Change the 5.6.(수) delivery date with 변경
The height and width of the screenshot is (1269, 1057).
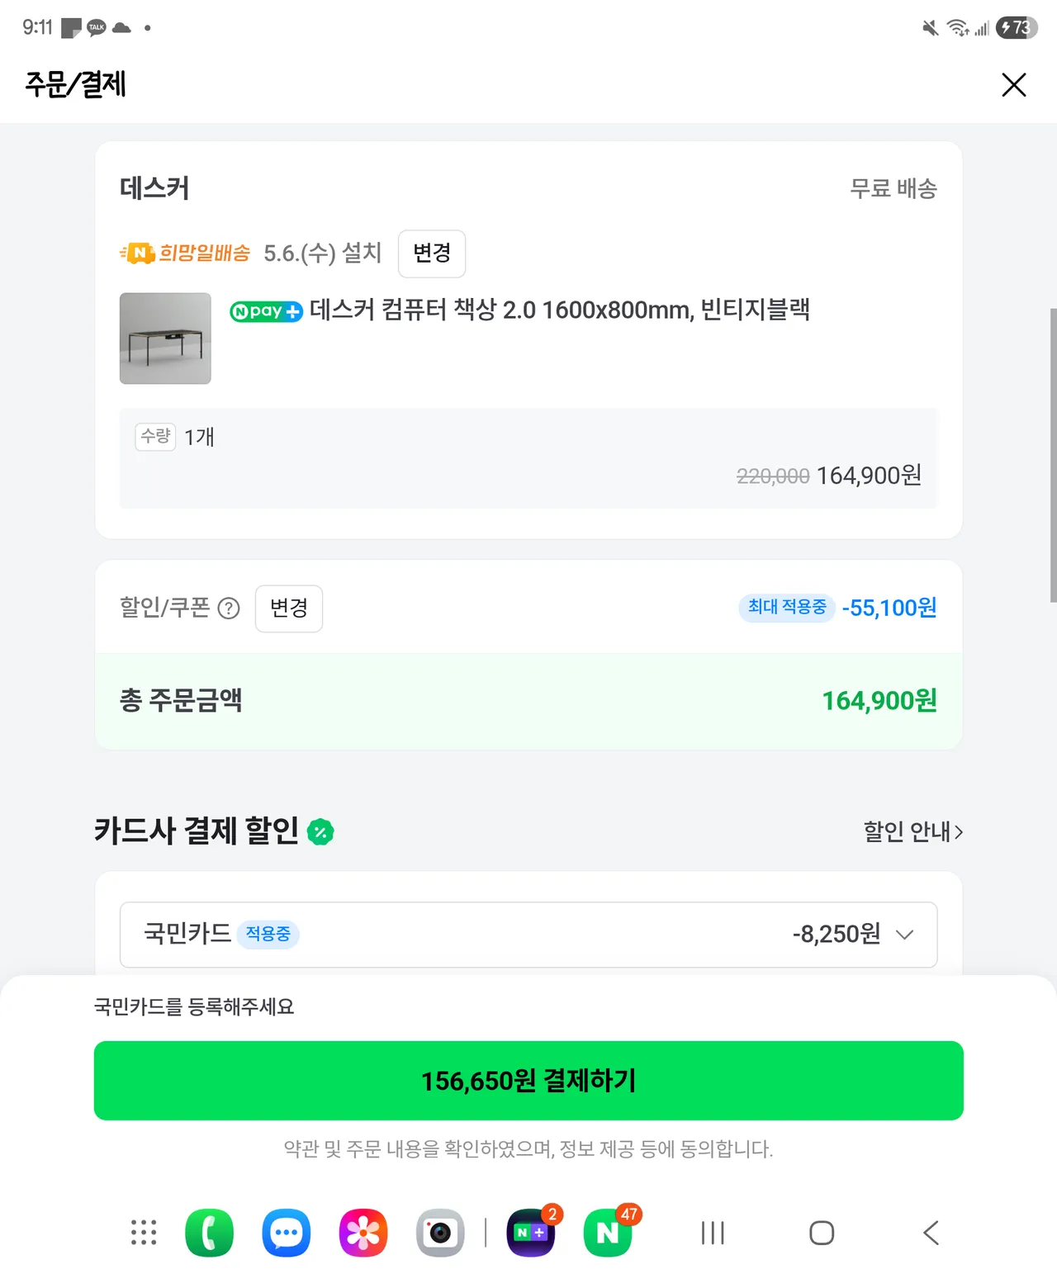coord(431,253)
